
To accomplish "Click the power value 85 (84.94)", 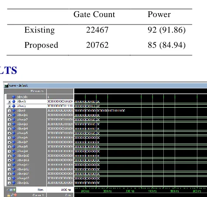I will click(x=166, y=45).
